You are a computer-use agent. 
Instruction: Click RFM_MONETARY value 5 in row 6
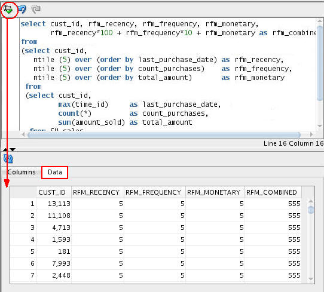coord(215,263)
